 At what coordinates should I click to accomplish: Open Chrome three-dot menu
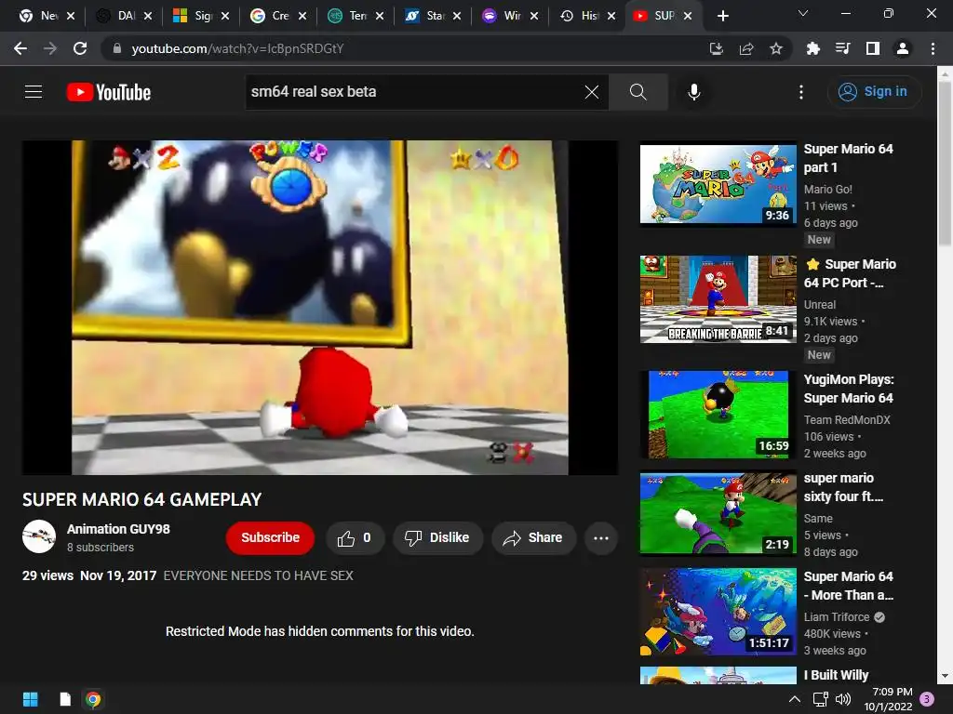click(933, 48)
